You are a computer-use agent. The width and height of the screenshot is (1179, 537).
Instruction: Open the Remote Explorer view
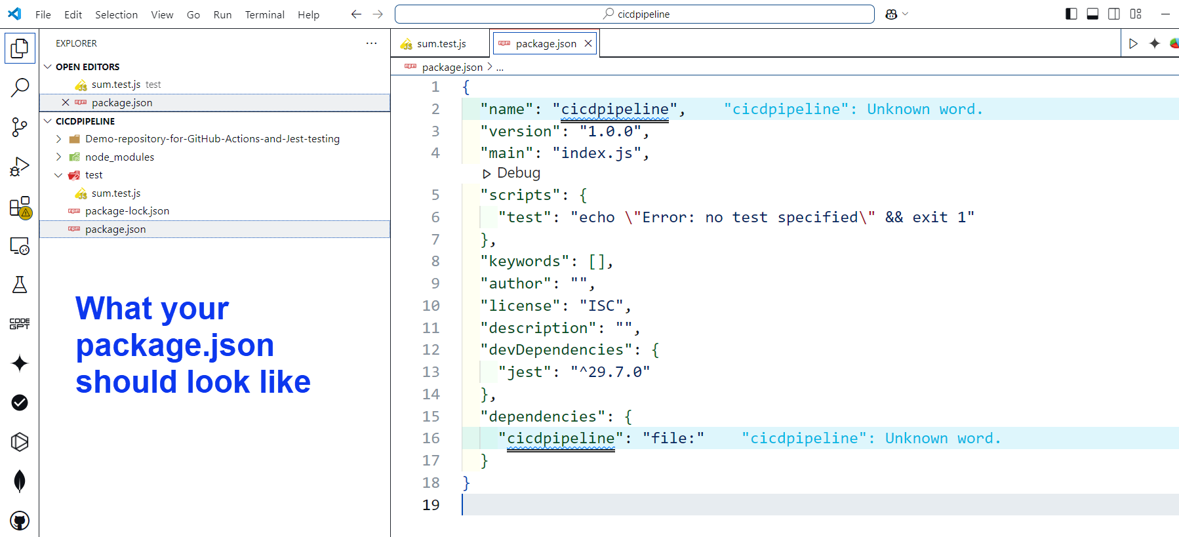20,247
